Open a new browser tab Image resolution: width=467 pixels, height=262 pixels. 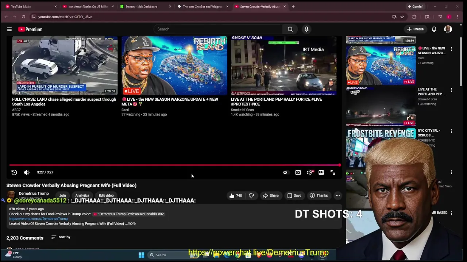pos(293,7)
